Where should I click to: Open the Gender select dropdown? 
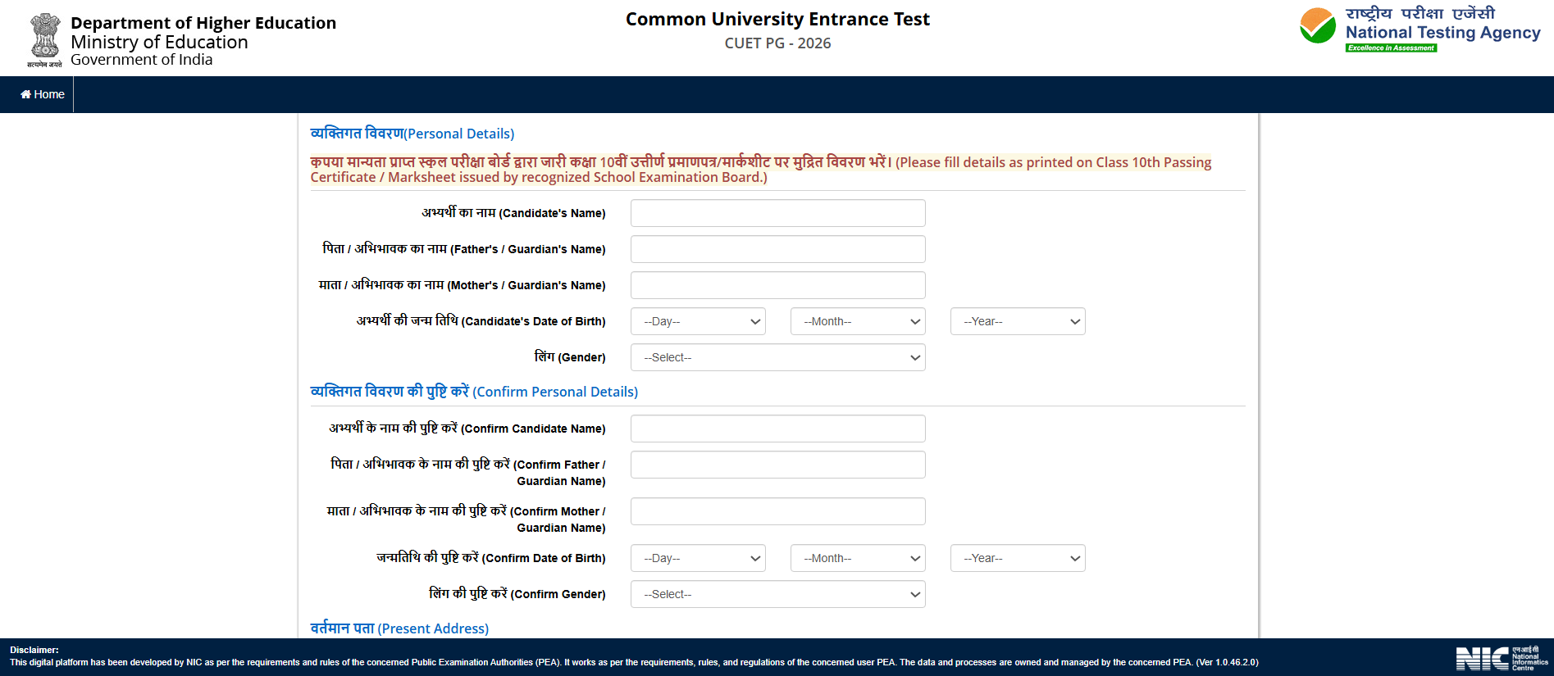pyautogui.click(x=777, y=357)
